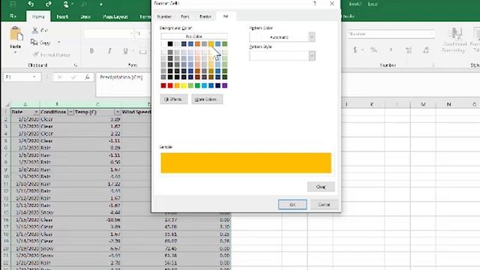Click the Touch/Mouse Mode icon
480x270 pixels.
(x=66, y=4)
